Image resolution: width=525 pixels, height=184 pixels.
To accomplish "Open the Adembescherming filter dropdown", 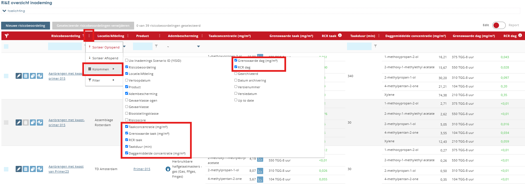I will 198,46.
